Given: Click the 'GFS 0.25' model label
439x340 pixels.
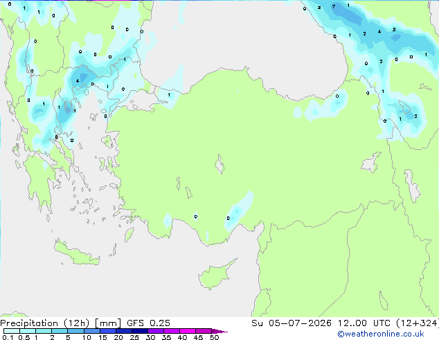Looking at the screenshot, I should (x=148, y=323).
